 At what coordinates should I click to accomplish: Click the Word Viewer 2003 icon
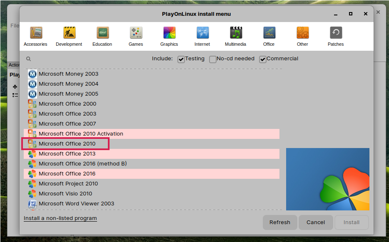click(32, 204)
